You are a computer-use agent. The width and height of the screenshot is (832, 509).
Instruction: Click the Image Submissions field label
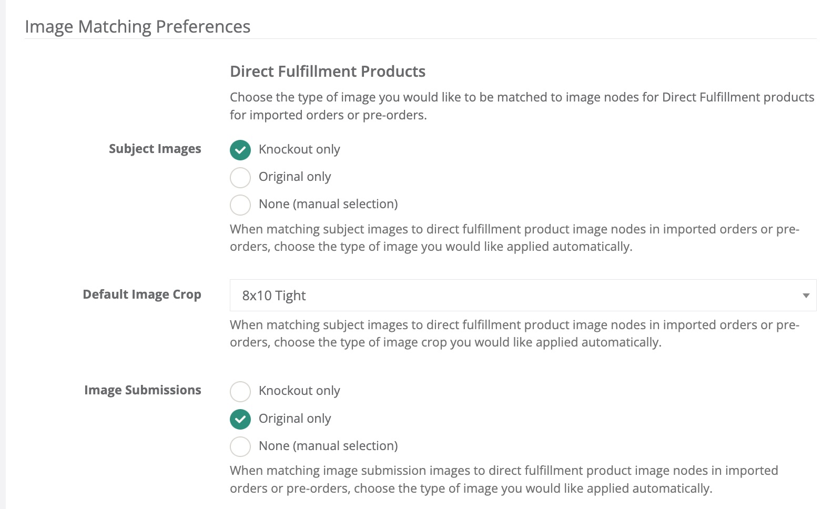tap(143, 390)
